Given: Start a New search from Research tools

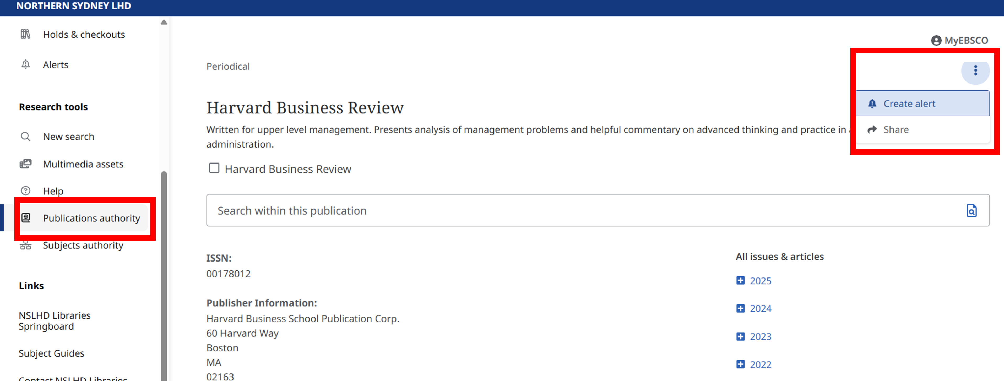Looking at the screenshot, I should (x=69, y=136).
